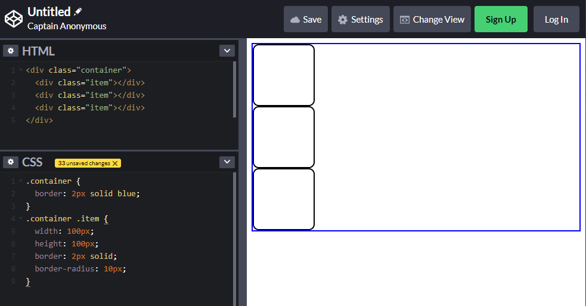Screen dimensions: 586x306
Task: Click the 33 unsaved changes label
Action: coord(84,163)
